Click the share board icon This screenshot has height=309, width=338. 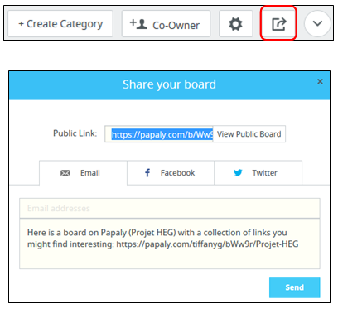[278, 24]
